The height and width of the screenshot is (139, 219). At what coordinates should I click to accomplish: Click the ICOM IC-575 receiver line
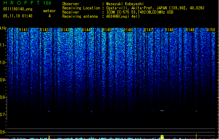click(140, 12)
